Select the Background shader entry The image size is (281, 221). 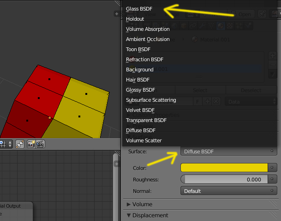point(140,70)
